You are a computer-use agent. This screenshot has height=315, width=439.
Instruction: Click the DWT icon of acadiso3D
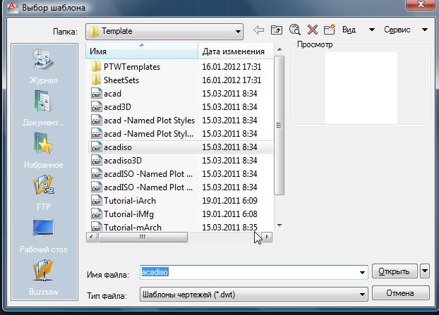[x=97, y=161]
